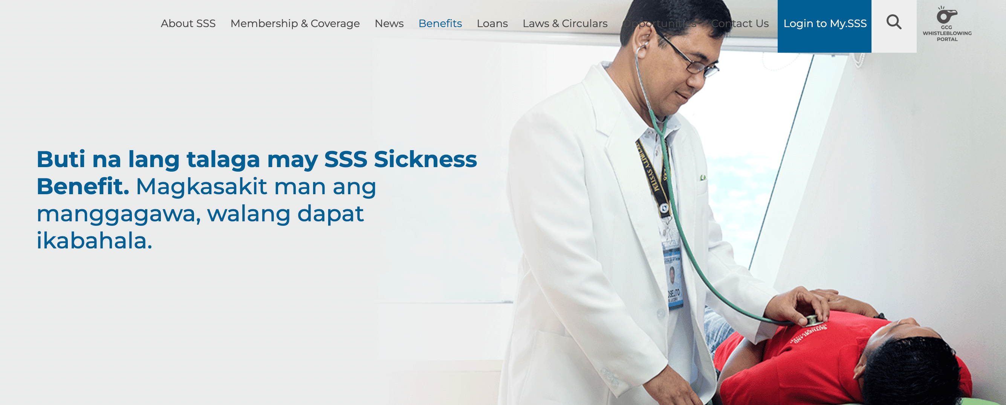The width and height of the screenshot is (1006, 405).
Task: Expand the Laws & Circulars menu
Action: click(565, 23)
